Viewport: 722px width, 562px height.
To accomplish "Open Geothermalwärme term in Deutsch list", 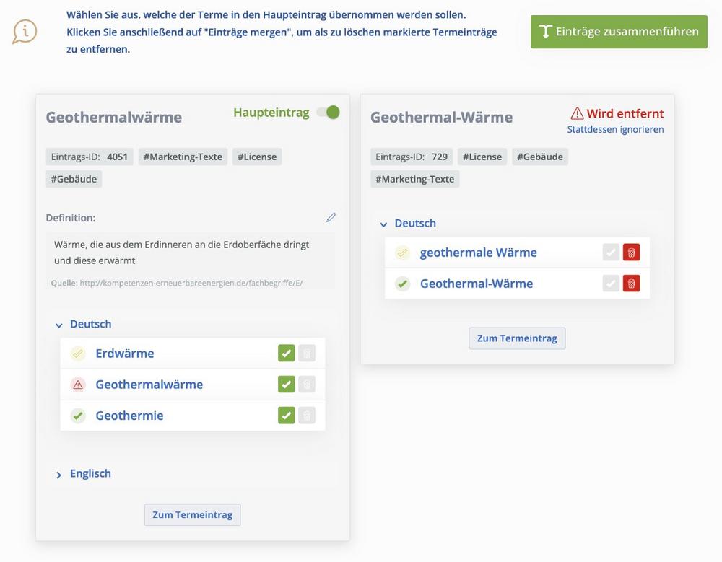I will pyautogui.click(x=149, y=385).
